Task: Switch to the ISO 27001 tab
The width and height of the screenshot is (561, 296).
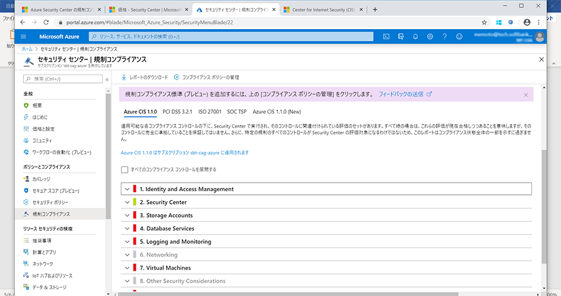Action: click(210, 112)
